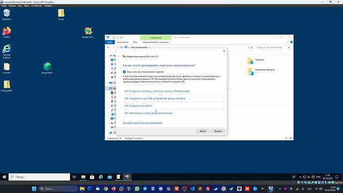Open the VirtualBox Файл menu

(x=4, y=6)
